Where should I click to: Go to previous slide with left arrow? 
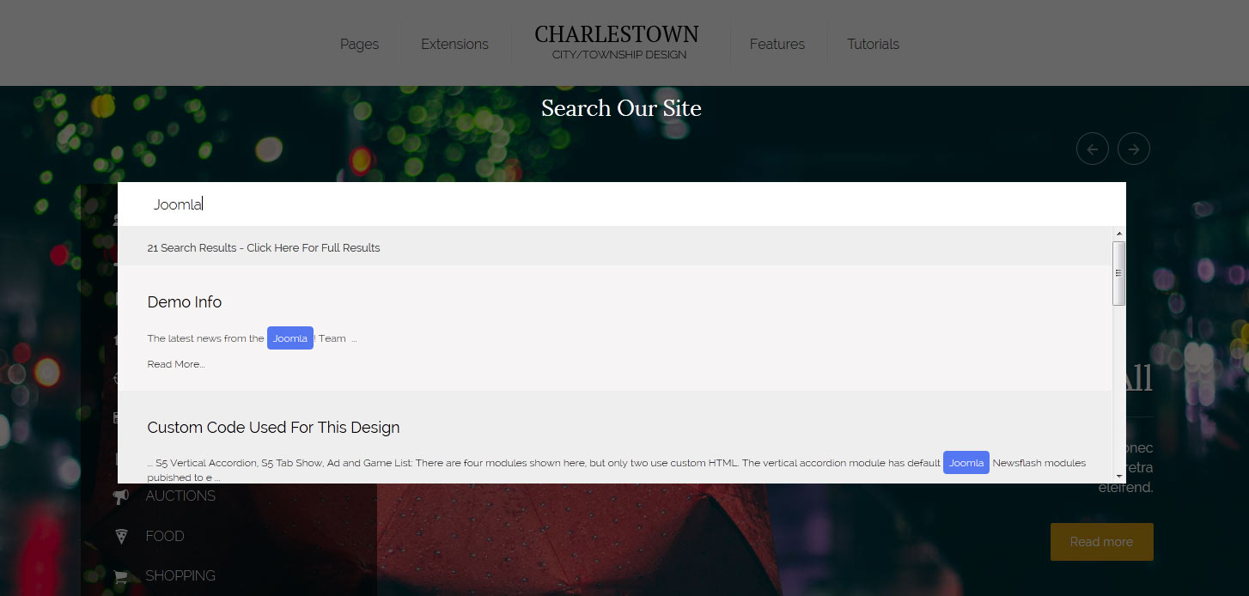tap(1092, 149)
